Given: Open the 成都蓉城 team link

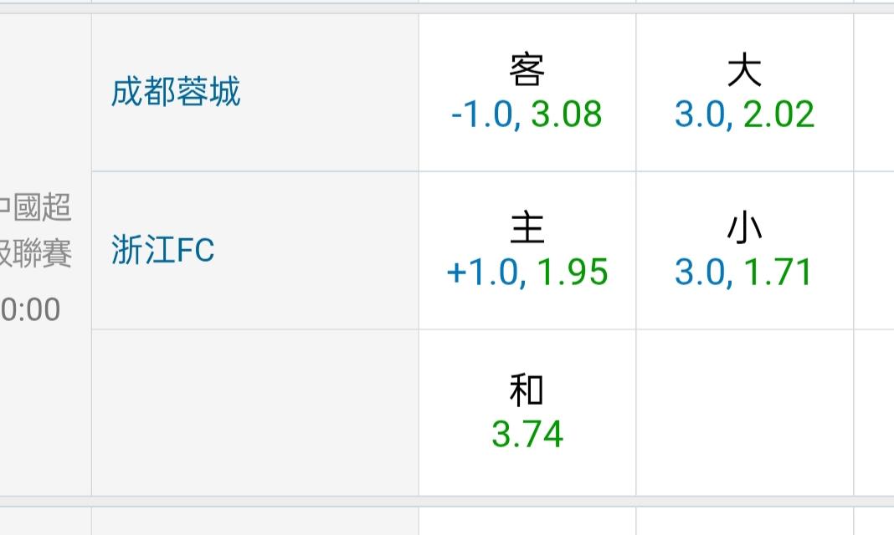Looking at the screenshot, I should pyautogui.click(x=176, y=92).
